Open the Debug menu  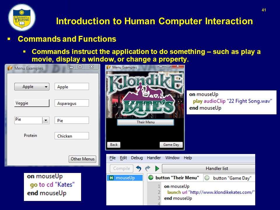[137, 158]
